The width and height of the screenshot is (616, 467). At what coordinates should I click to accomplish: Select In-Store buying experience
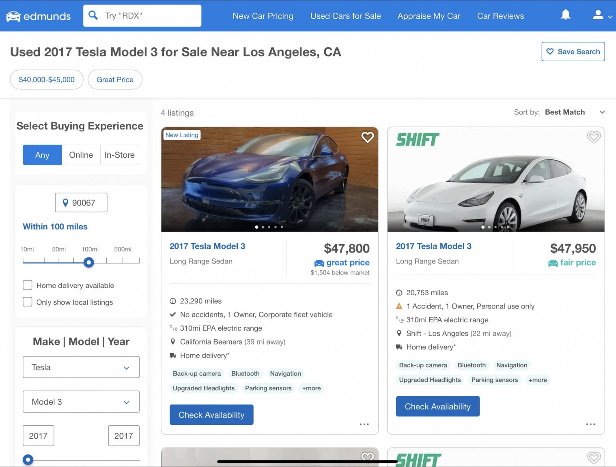click(x=120, y=155)
